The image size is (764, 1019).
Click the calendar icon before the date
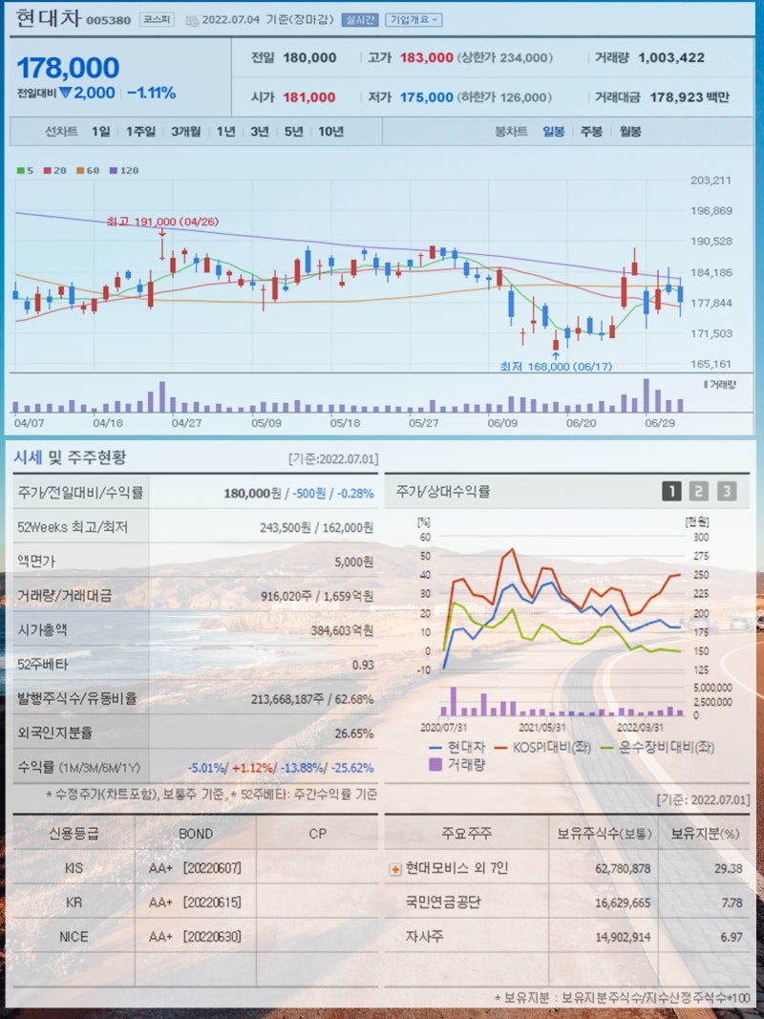click(192, 20)
